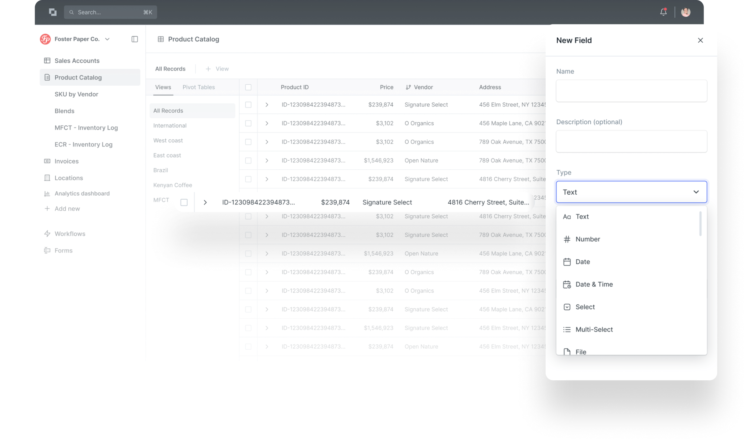
Task: Open MFCT - Inventory Log
Action: [x=86, y=128]
